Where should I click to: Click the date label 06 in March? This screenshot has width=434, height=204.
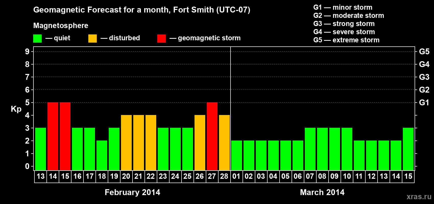click(x=298, y=176)
